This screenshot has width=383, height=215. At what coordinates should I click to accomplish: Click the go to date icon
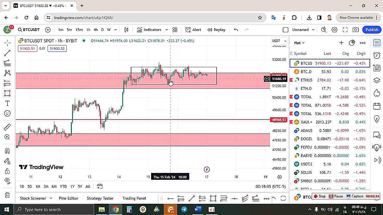[100, 186]
